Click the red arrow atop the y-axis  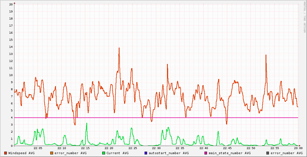14,3
